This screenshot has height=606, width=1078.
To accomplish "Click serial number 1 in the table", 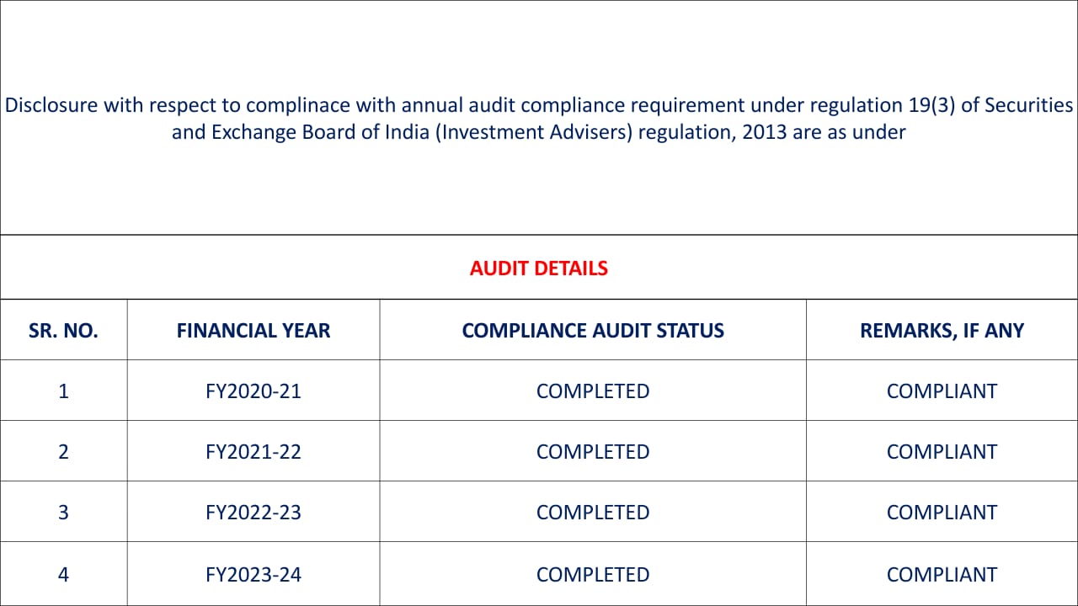I will pyautogui.click(x=63, y=391).
